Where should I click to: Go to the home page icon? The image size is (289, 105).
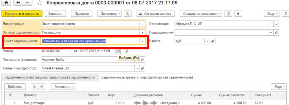point(6,3)
